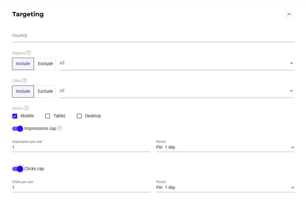
Task: Click the Country input field
Action: [153, 36]
